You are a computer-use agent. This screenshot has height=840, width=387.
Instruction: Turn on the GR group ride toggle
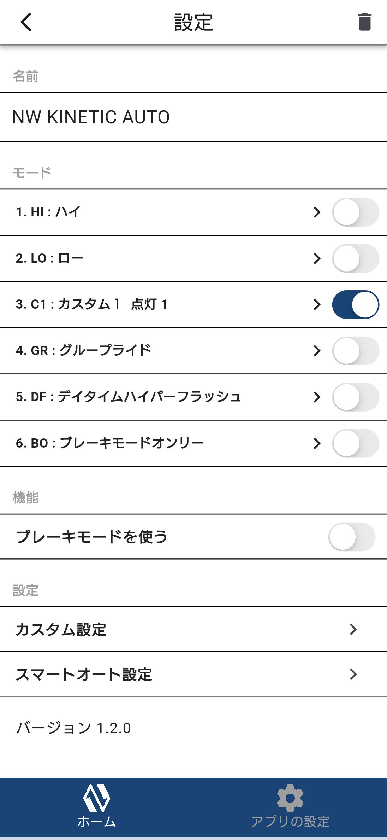[x=355, y=351]
